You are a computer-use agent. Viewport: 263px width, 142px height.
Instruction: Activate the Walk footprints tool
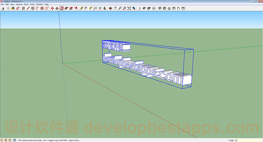click(x=149, y=8)
